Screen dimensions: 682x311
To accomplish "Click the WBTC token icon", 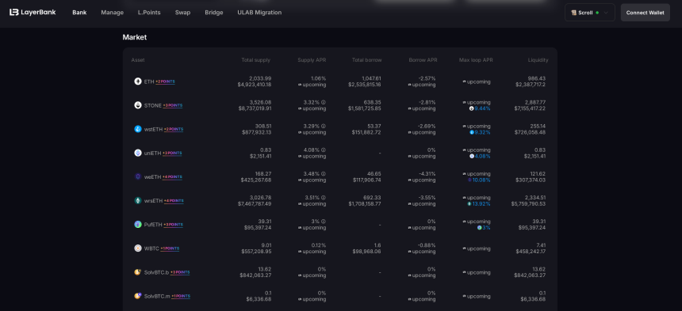I will (138, 248).
